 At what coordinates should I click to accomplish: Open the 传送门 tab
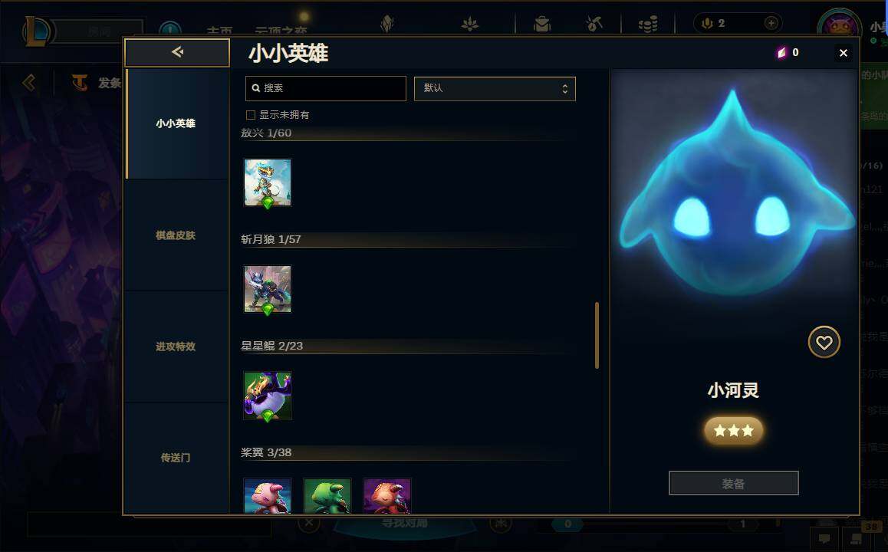(176, 458)
